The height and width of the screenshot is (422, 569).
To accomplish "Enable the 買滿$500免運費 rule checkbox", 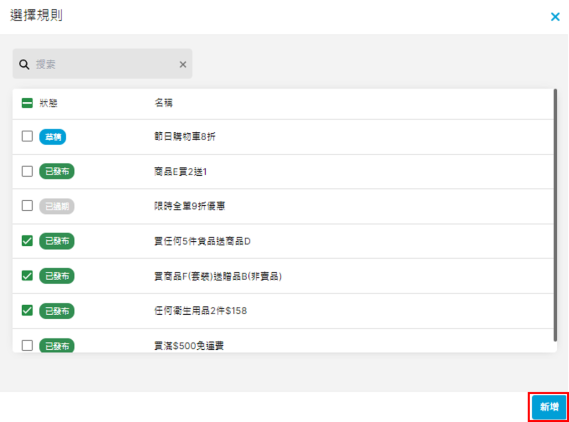I will 27,345.
